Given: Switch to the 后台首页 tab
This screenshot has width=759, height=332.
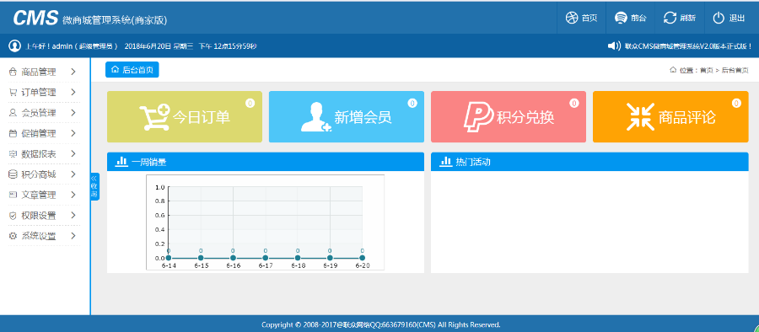Looking at the screenshot, I should (132, 70).
